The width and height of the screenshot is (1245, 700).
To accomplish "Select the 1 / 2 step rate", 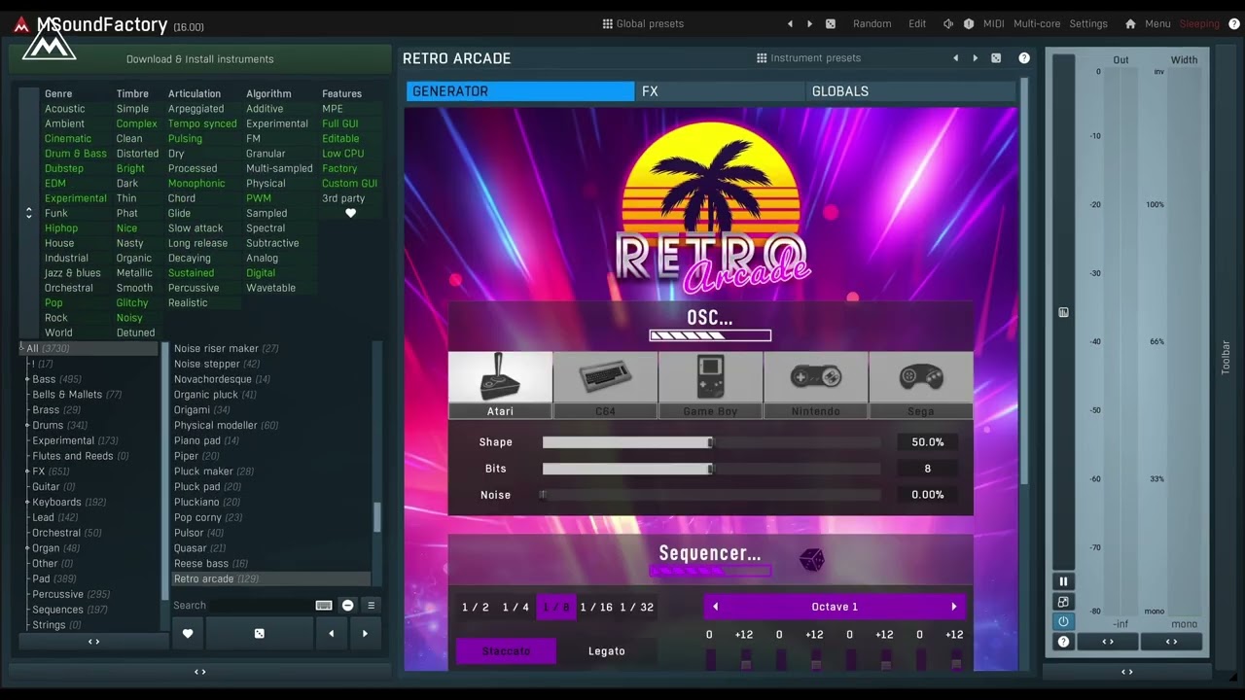I will 476,607.
